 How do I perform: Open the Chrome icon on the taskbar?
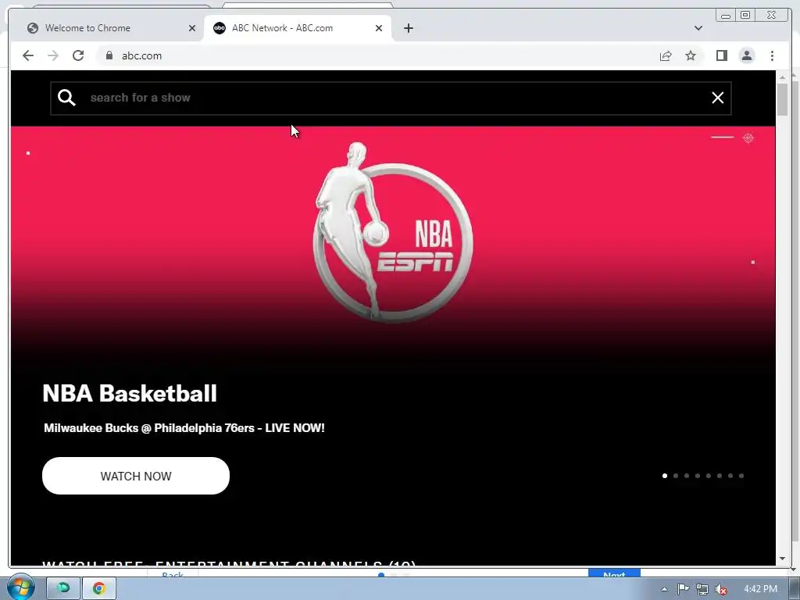[99, 588]
